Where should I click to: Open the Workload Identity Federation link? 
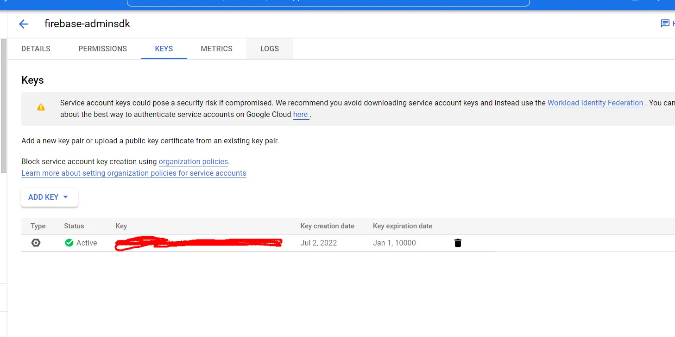point(595,103)
